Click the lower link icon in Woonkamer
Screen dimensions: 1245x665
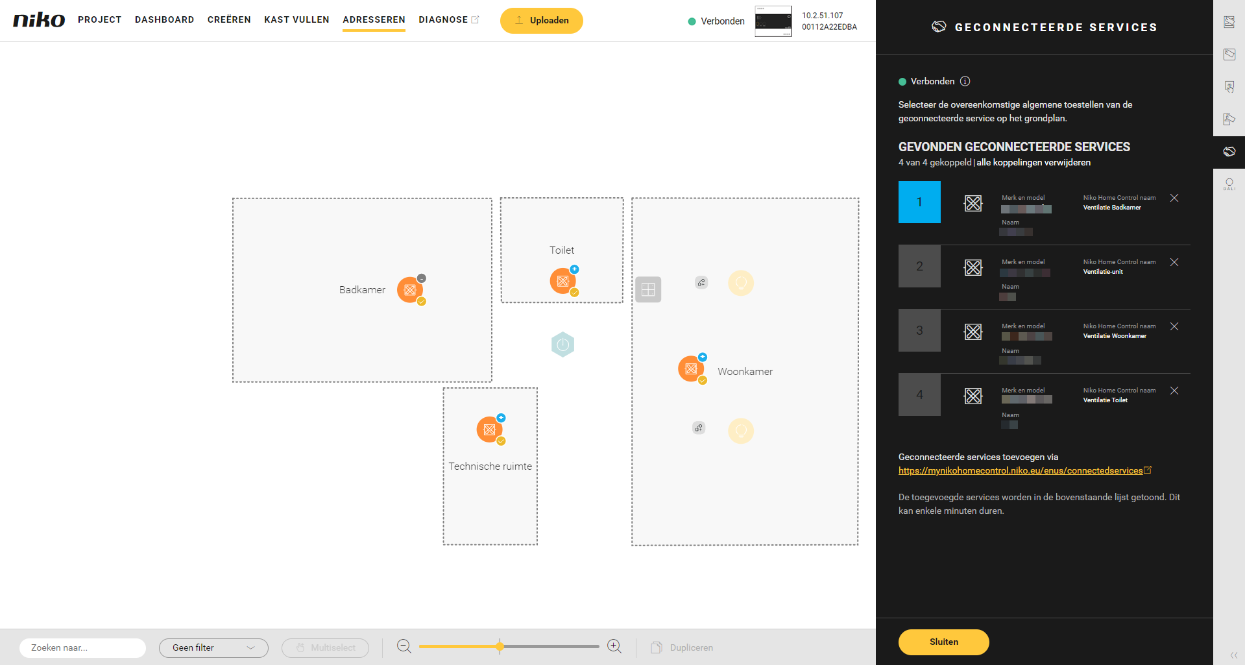coord(699,428)
